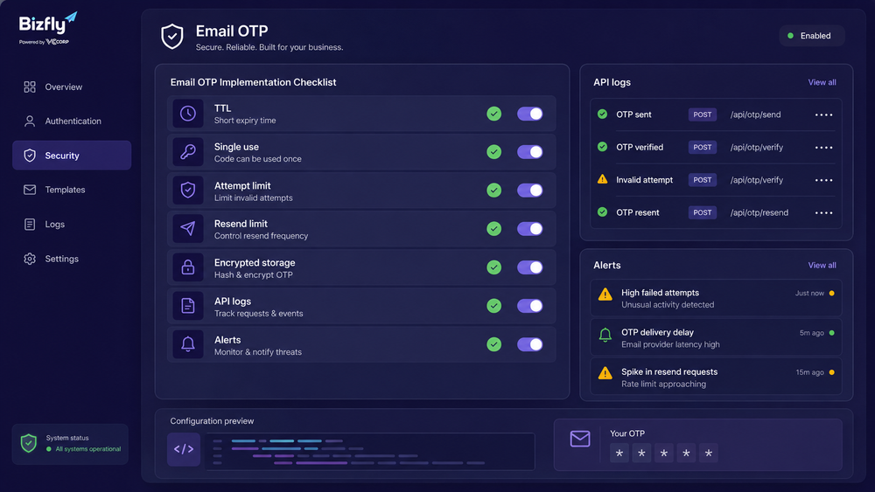
Task: Turn off the Encrypted storage switch
Action: point(529,267)
